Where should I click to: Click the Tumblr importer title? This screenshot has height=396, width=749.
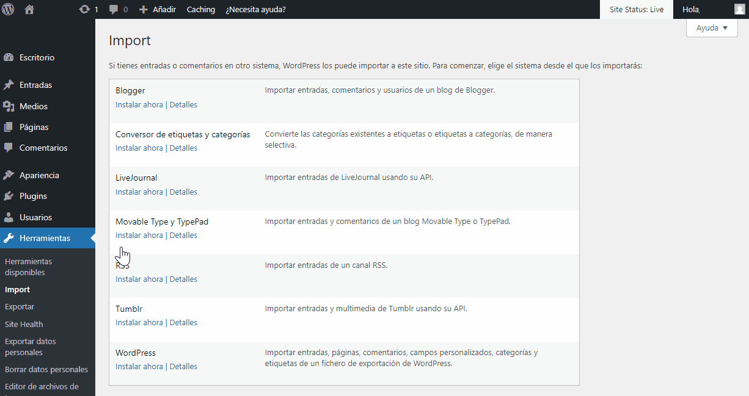tap(129, 309)
